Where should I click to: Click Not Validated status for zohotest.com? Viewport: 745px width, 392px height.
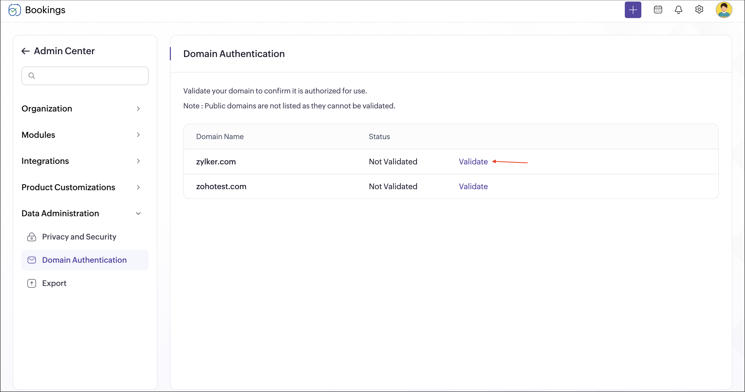pyautogui.click(x=393, y=187)
